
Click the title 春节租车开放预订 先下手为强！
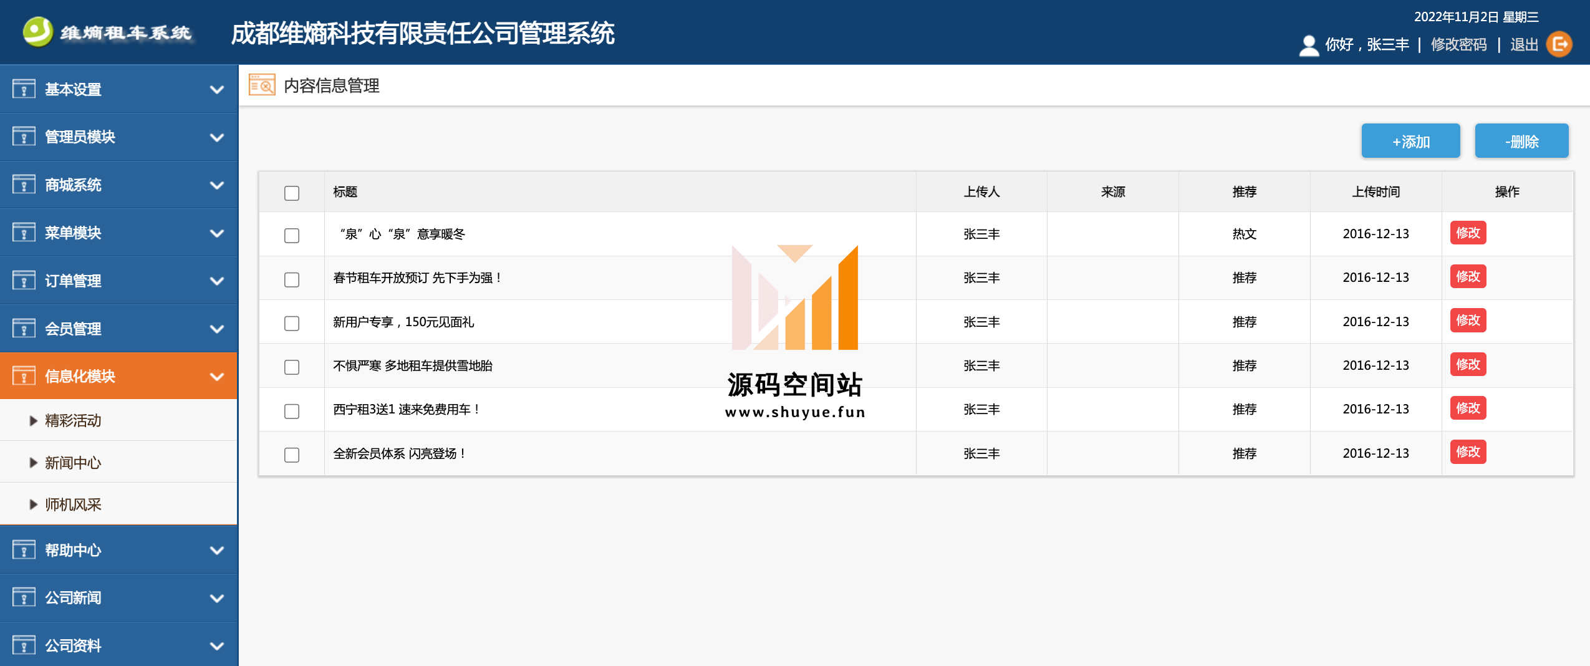[x=417, y=277]
